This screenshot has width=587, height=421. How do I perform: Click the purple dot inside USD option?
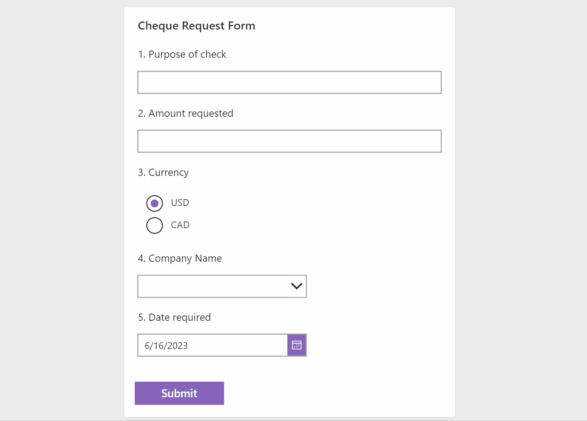154,204
